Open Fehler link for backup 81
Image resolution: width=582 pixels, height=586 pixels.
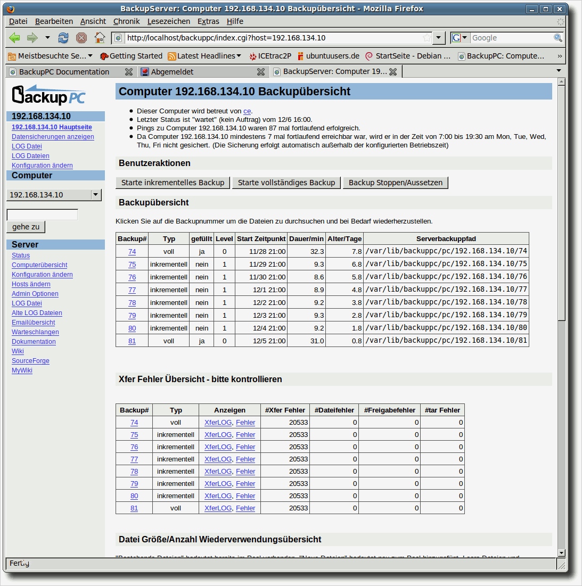tap(245, 508)
